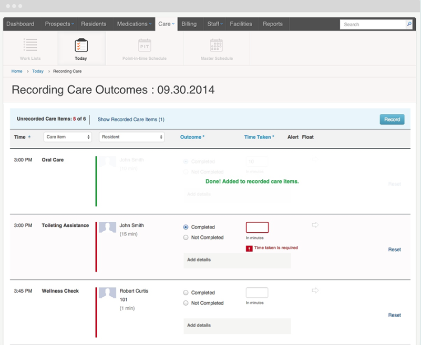Click the float arrow for Toileting Assistance

pyautogui.click(x=315, y=225)
